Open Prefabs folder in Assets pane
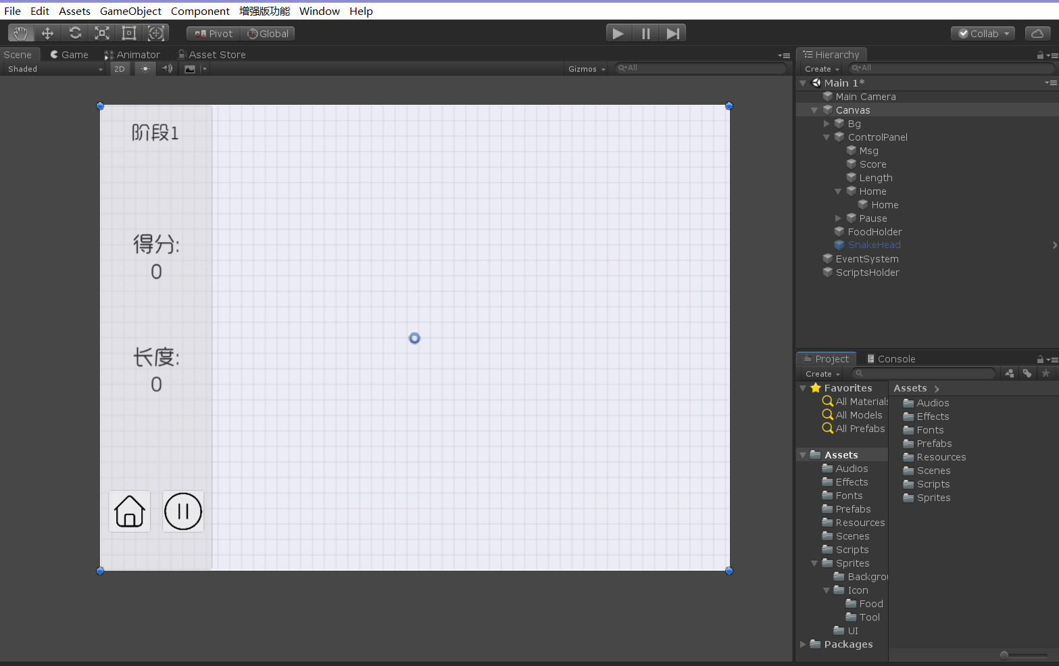The image size is (1059, 666). [934, 444]
